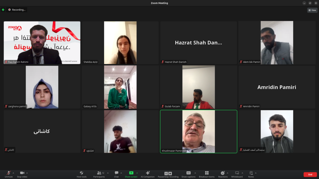Select Khushnazar Pamirzad's video tile

click(198, 131)
